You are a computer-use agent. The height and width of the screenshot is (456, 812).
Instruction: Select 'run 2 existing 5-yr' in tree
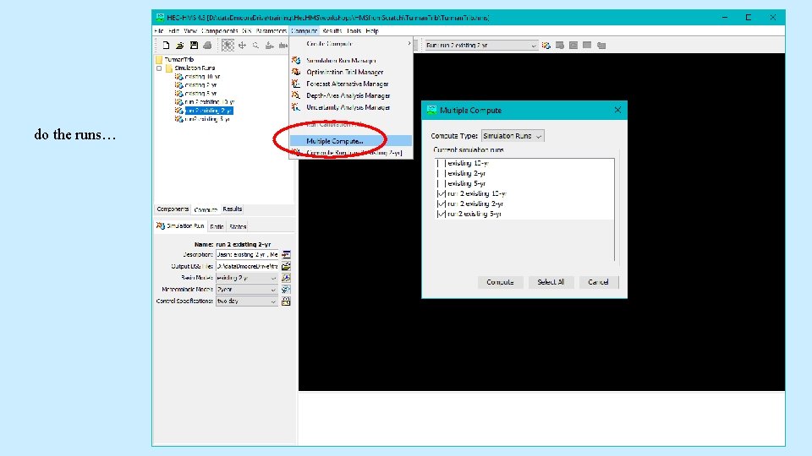pos(207,119)
